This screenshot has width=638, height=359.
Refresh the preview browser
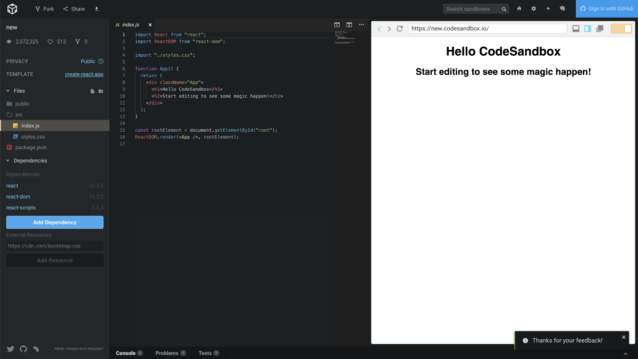click(400, 29)
